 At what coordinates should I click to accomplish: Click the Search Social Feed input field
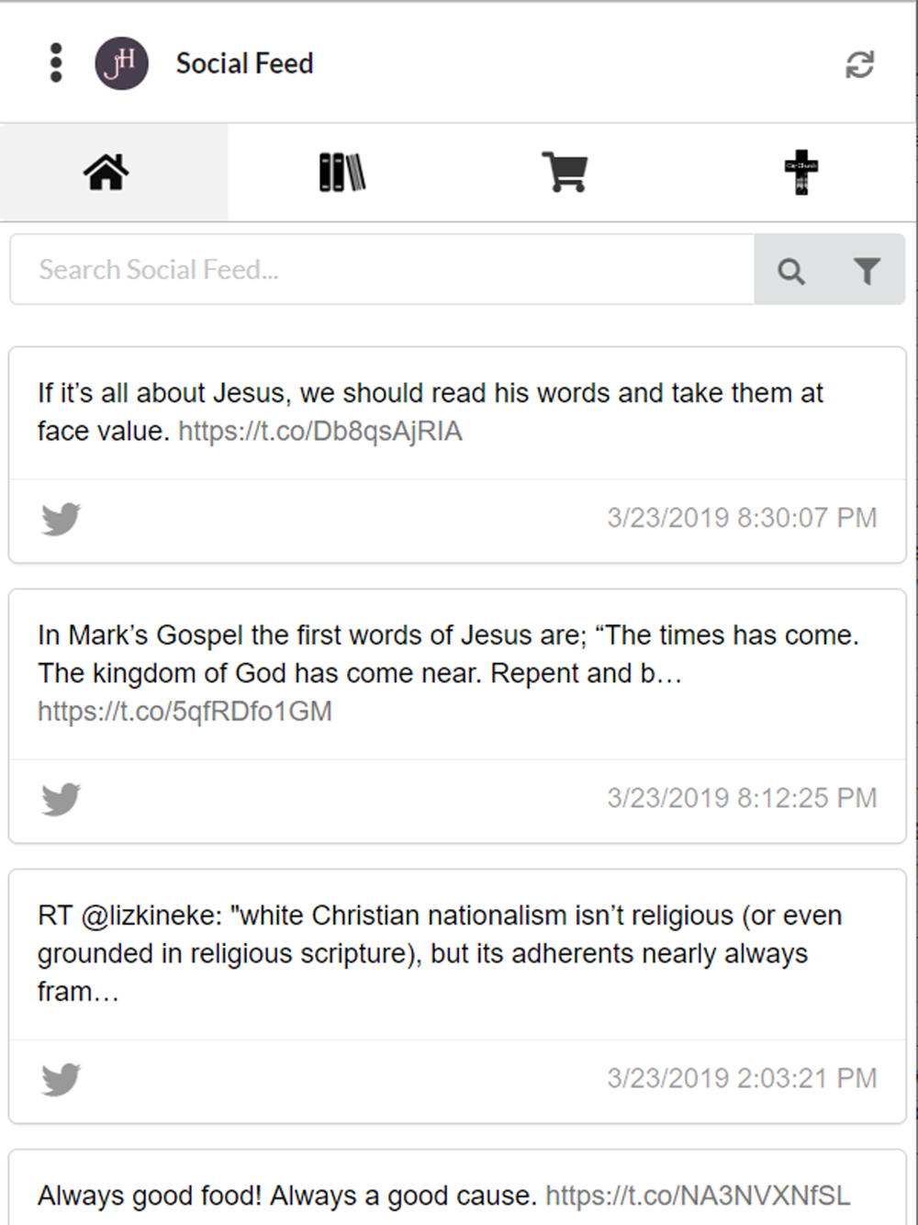click(382, 269)
